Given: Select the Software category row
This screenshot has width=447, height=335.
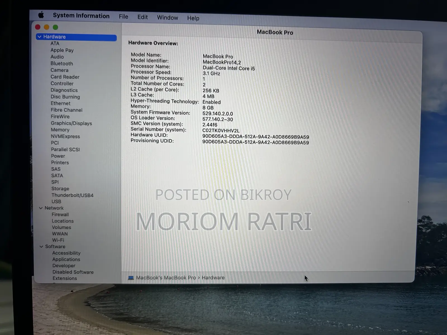Looking at the screenshot, I should pos(55,247).
